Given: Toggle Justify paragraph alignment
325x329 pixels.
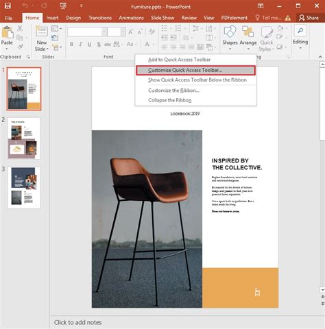Looking at the screenshot, I should click(191, 47).
